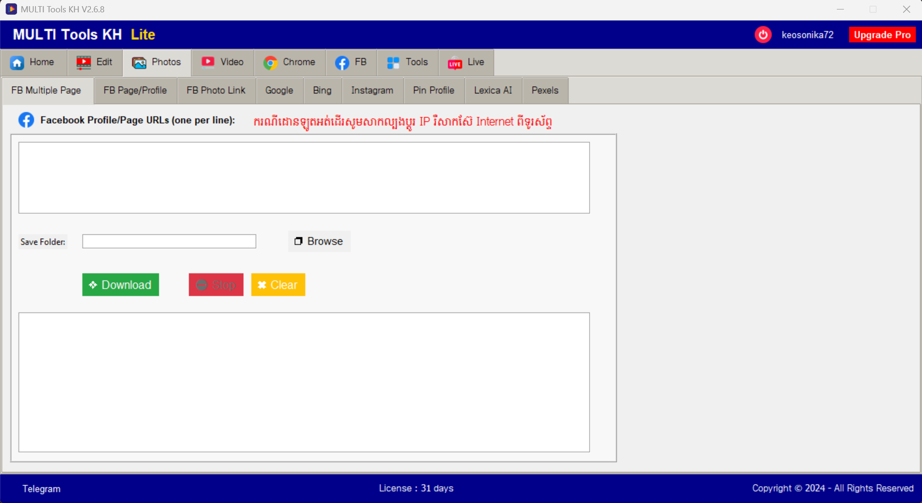Open the Video downloader via YouTube icon

(x=208, y=62)
